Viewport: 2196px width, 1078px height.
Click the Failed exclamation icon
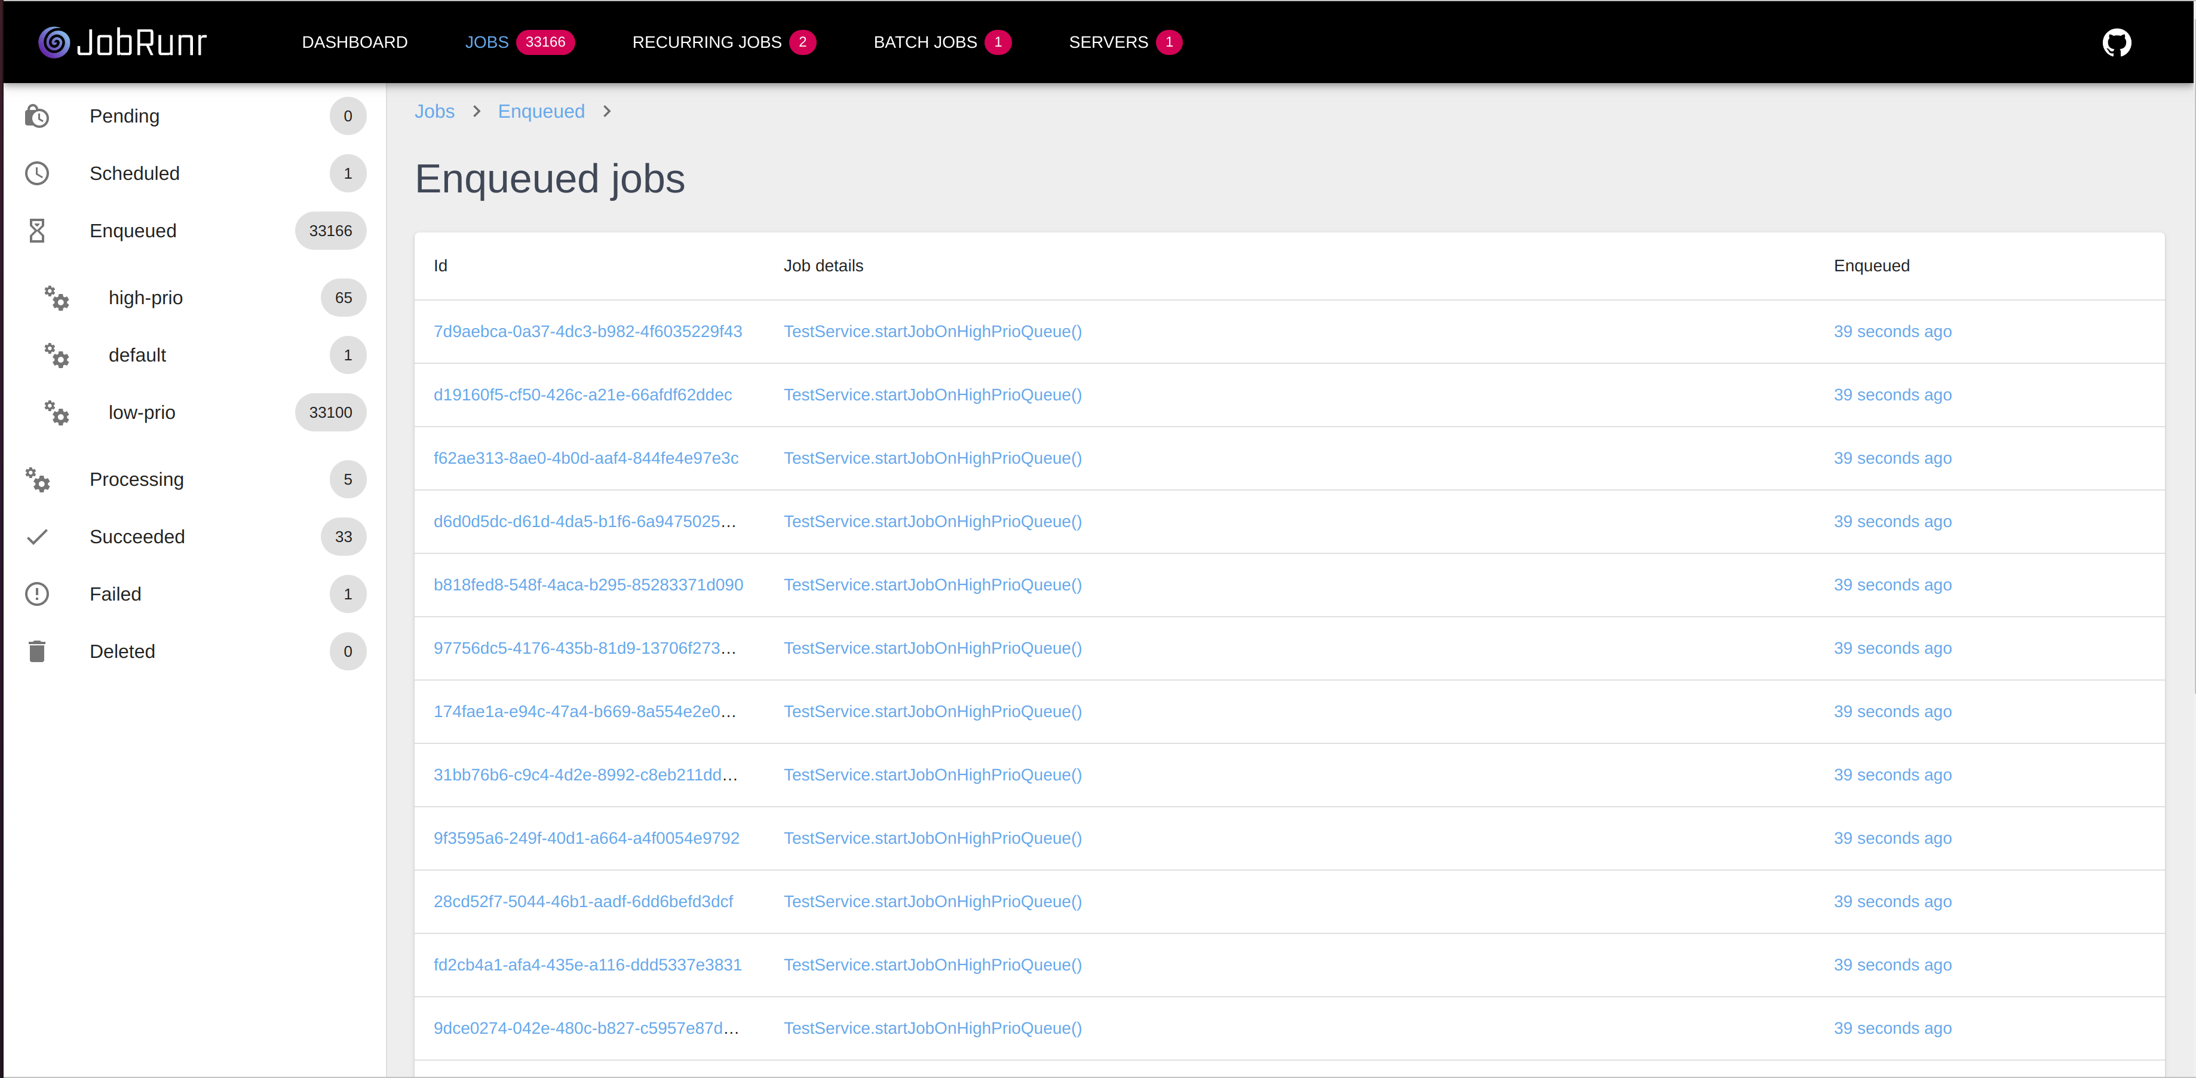tap(38, 595)
